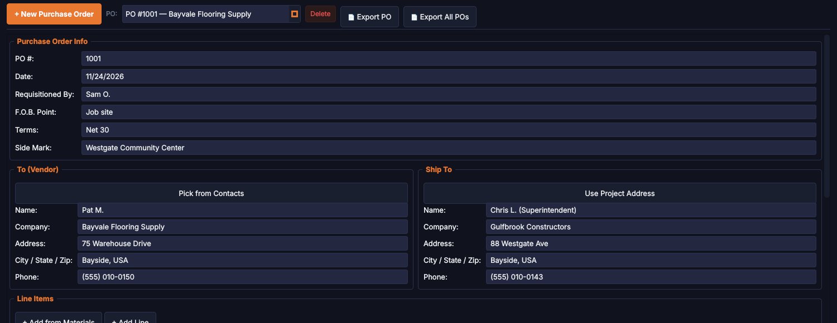Click Ship To Name field Chris L.
The width and height of the screenshot is (837, 323).
point(651,210)
